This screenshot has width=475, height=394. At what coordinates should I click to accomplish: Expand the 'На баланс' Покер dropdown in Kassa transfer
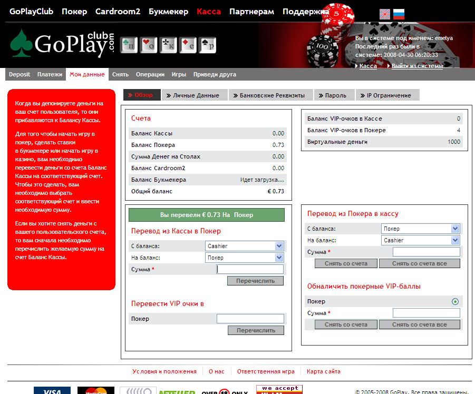pyautogui.click(x=245, y=258)
